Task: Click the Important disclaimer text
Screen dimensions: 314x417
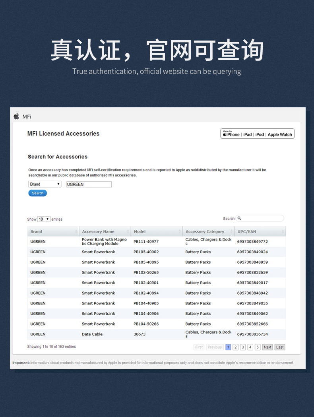Action: tap(153, 363)
